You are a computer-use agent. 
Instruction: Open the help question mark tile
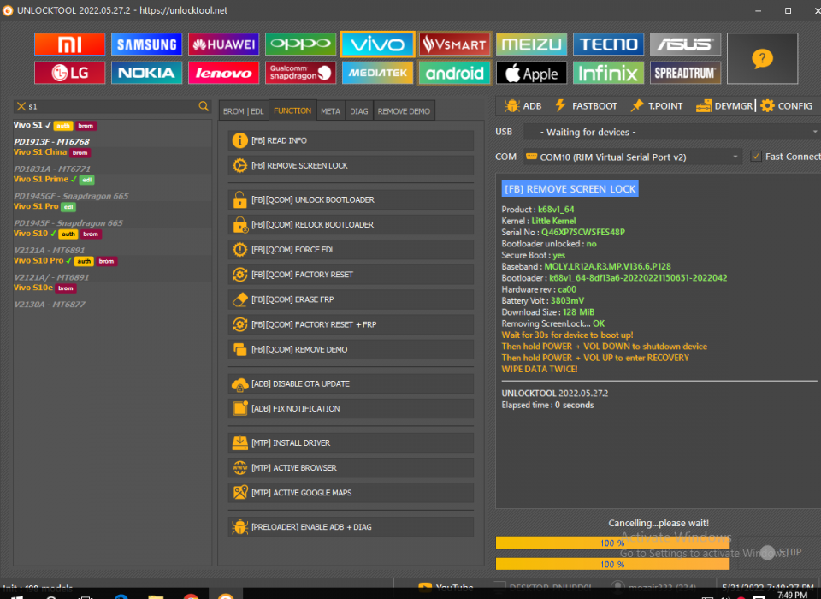point(762,59)
